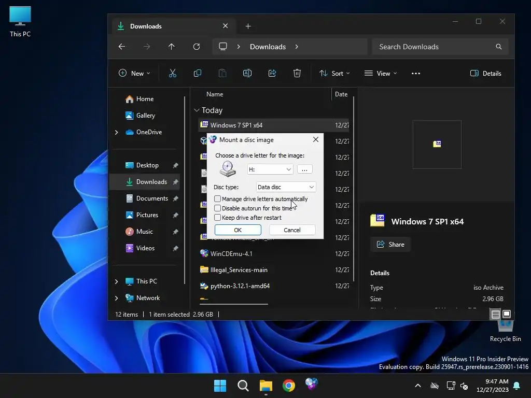Select This PC desktop icon
Screen dimensions: 531x398
(x=20, y=21)
